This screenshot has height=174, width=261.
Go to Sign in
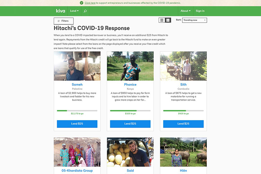pos(200,11)
